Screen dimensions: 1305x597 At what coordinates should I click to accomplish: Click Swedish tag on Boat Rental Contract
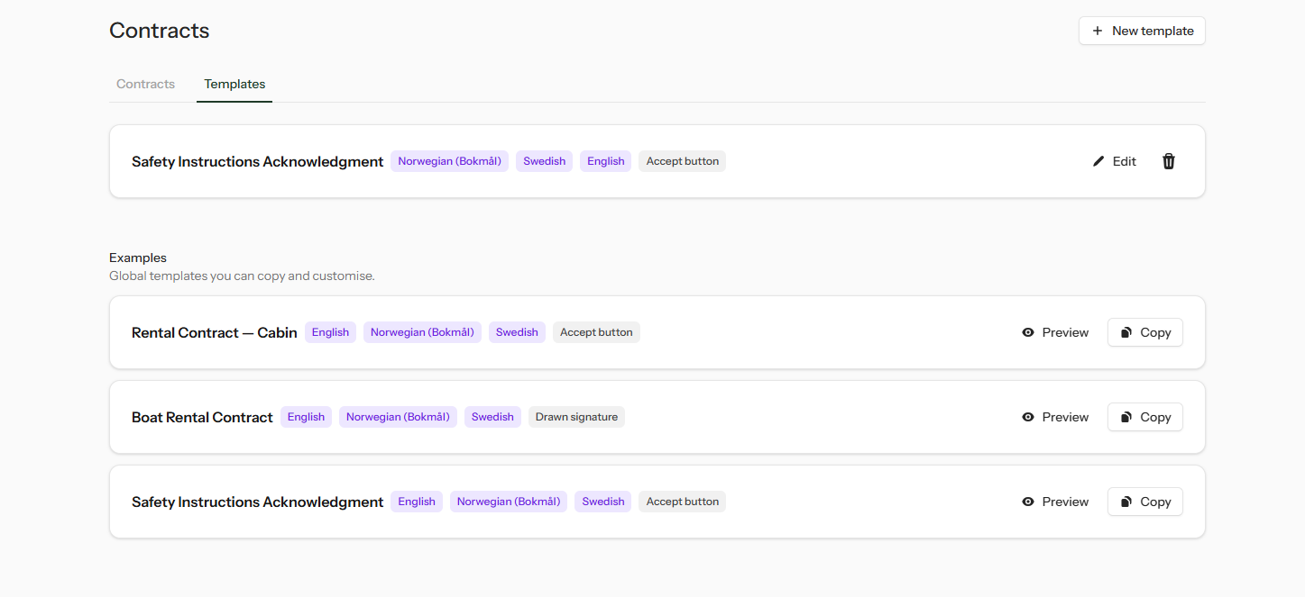[492, 417]
